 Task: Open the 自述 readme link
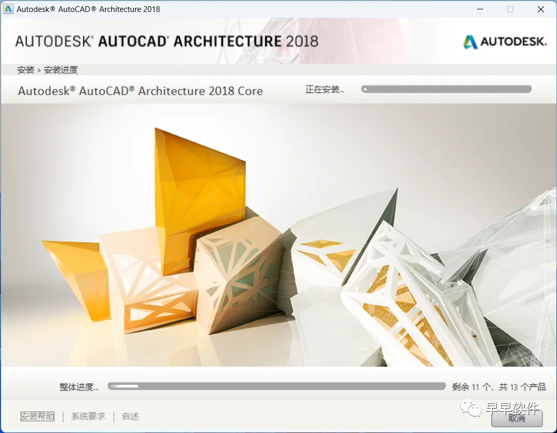pyautogui.click(x=131, y=416)
